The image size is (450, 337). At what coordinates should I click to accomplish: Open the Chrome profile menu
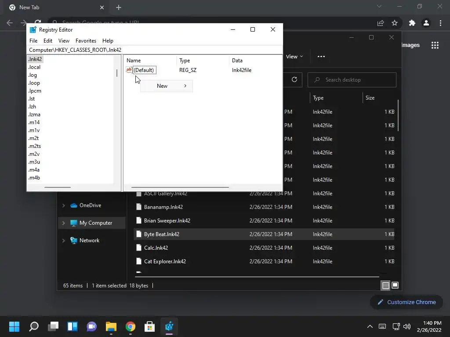(426, 23)
